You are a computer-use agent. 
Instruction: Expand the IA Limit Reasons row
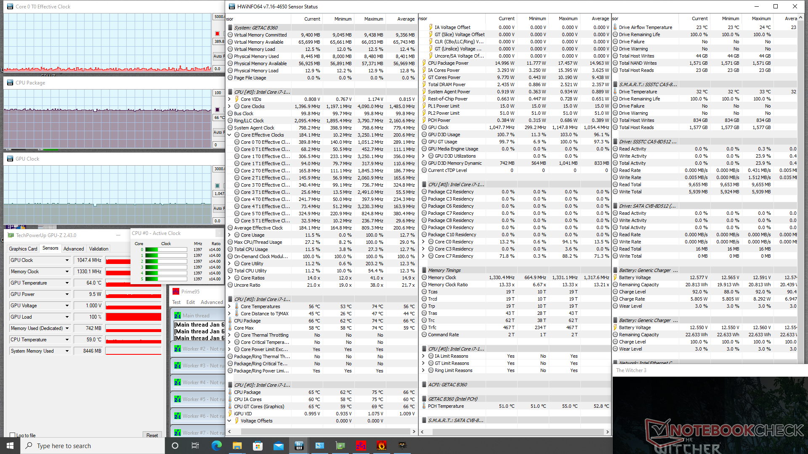tap(423, 356)
